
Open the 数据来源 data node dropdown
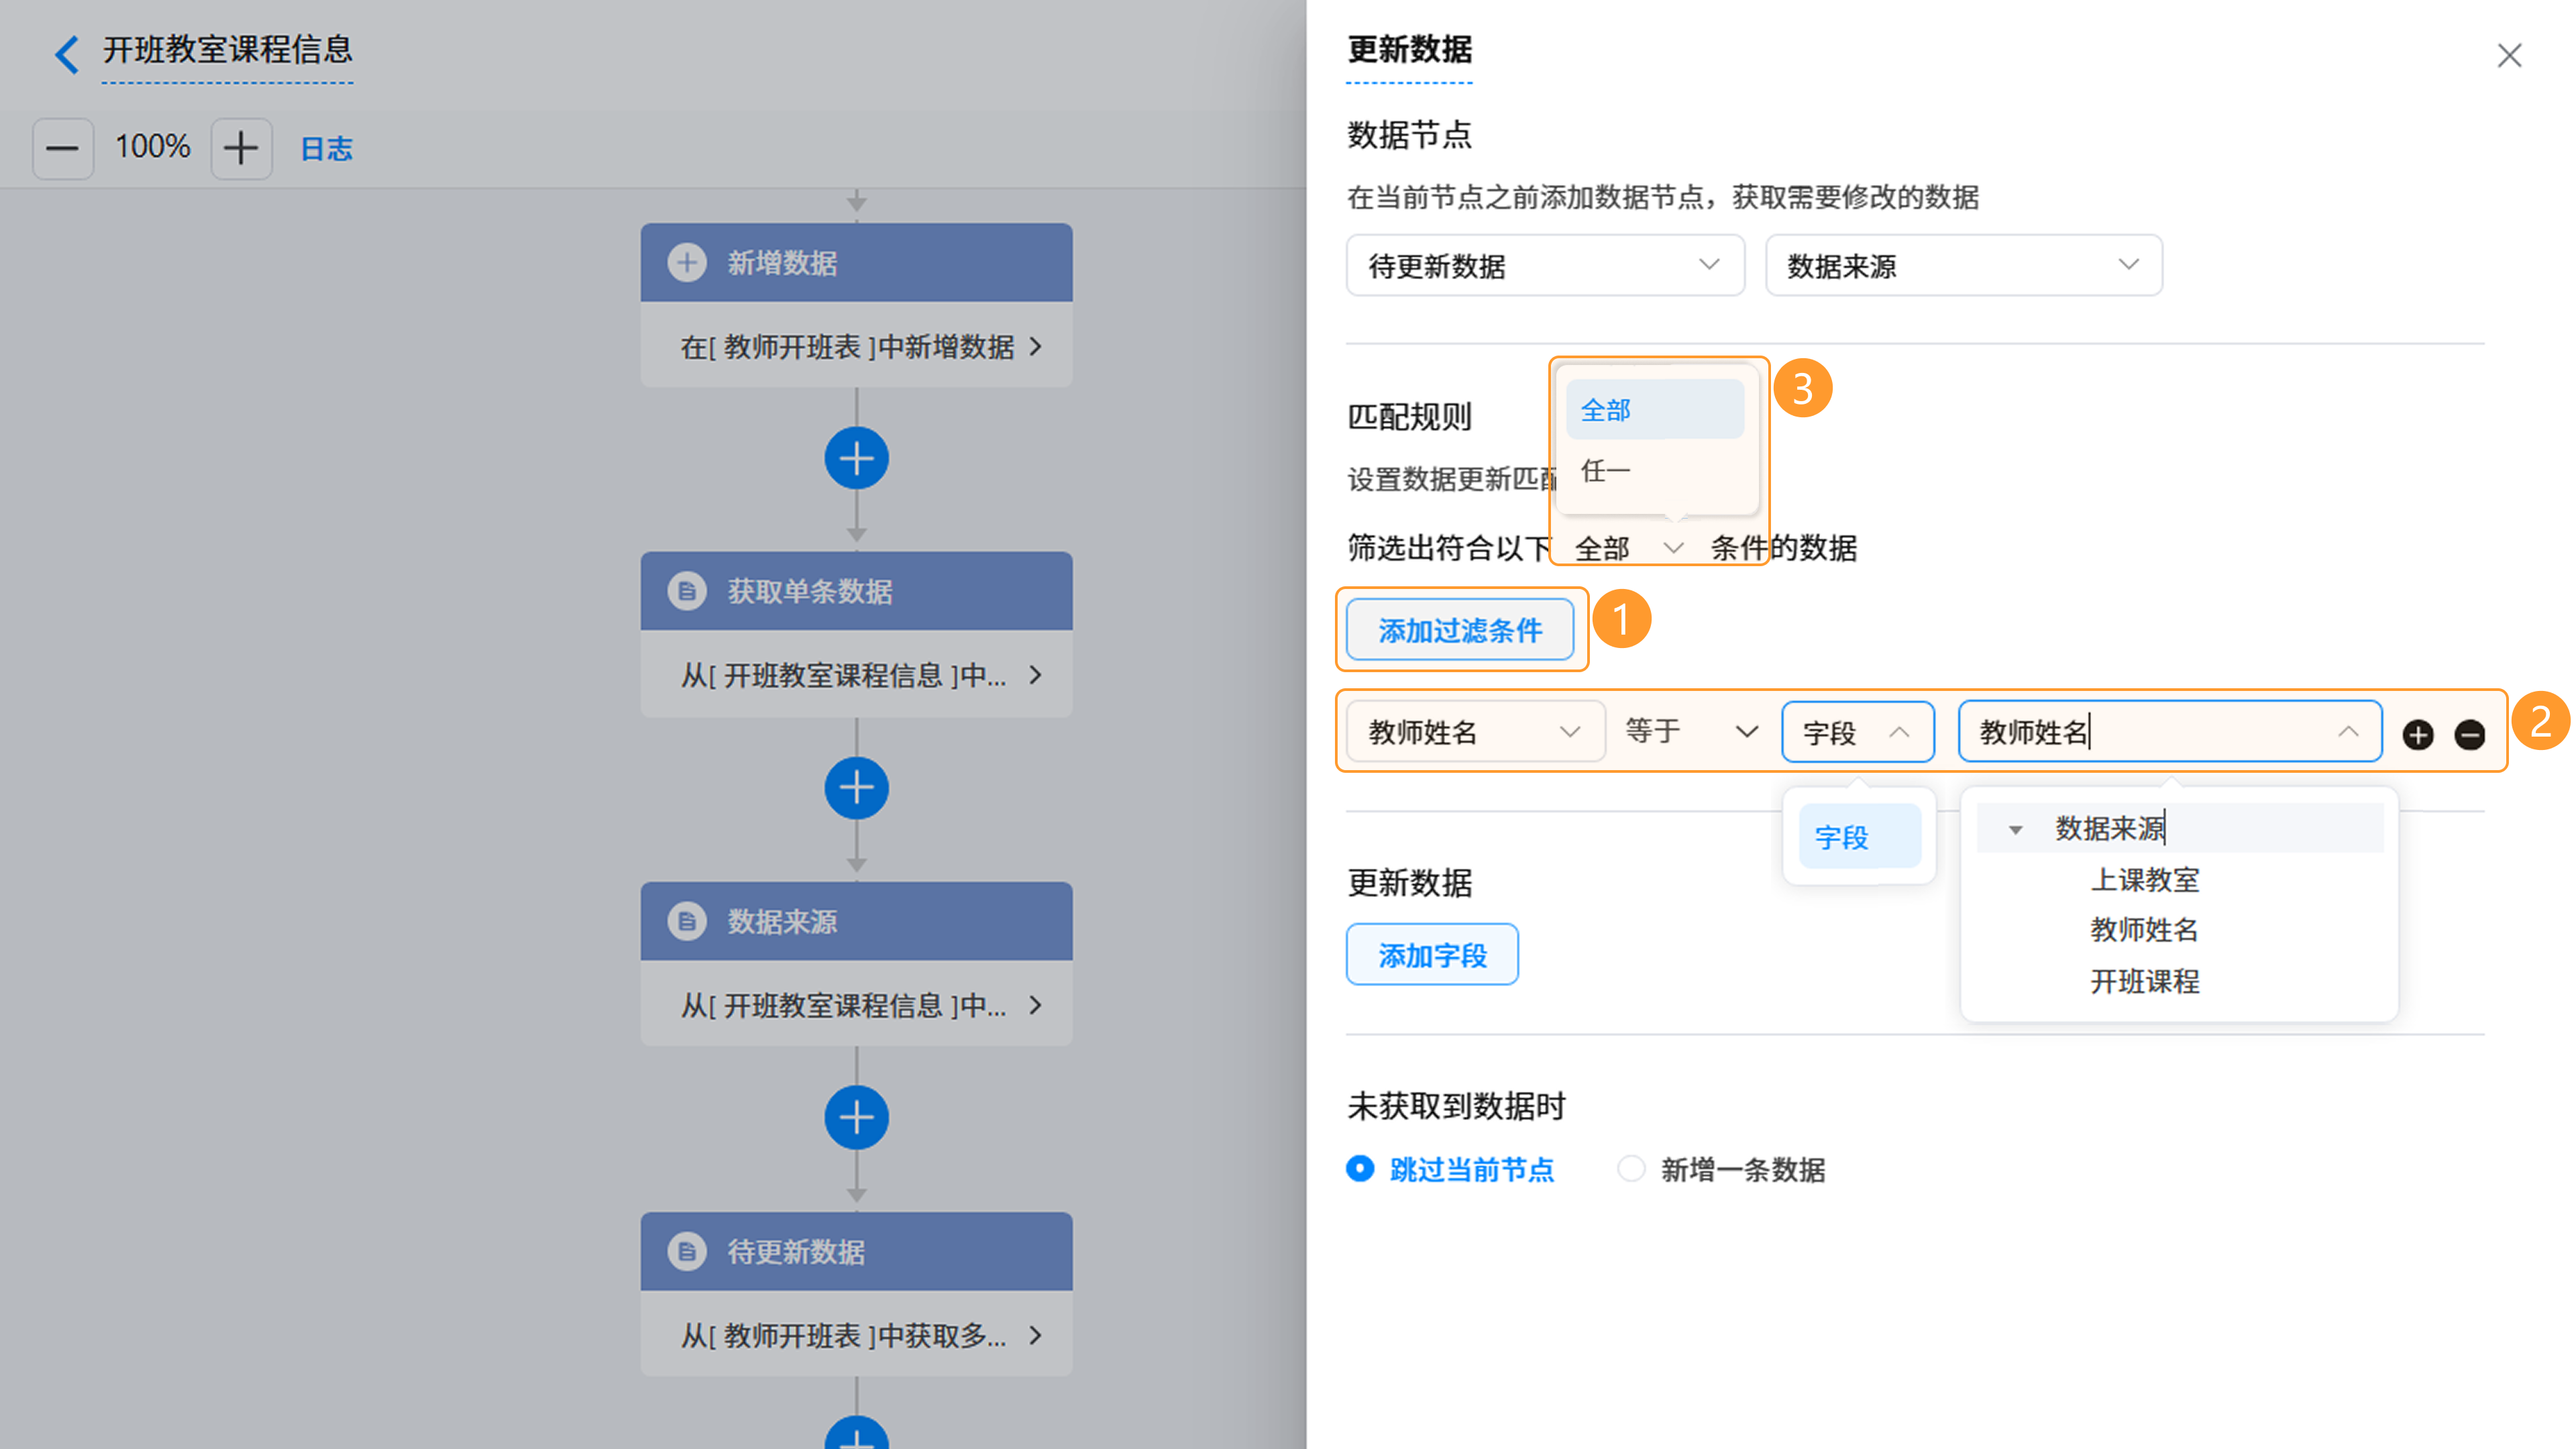pos(1963,265)
